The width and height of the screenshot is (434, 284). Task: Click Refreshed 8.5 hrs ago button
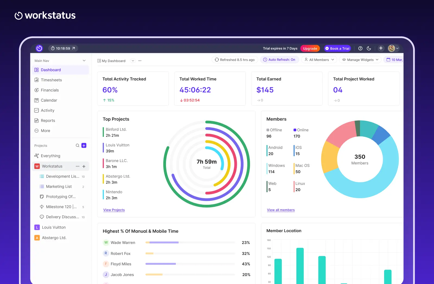(235, 60)
